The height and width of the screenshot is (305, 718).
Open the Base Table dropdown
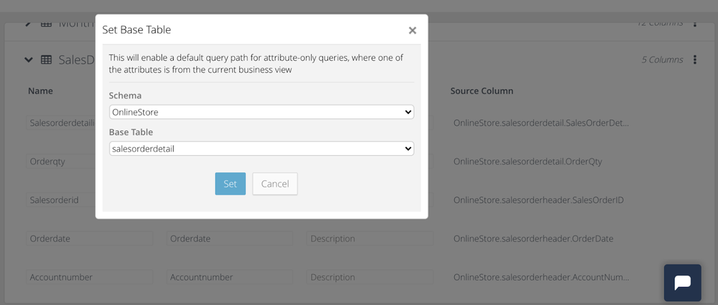coord(261,149)
